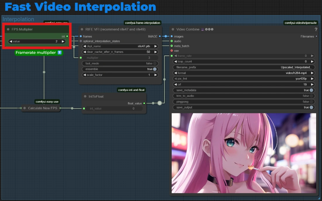Click the comfyui-frame-interpolation badge
The image size is (322, 201).
tap(142, 23)
